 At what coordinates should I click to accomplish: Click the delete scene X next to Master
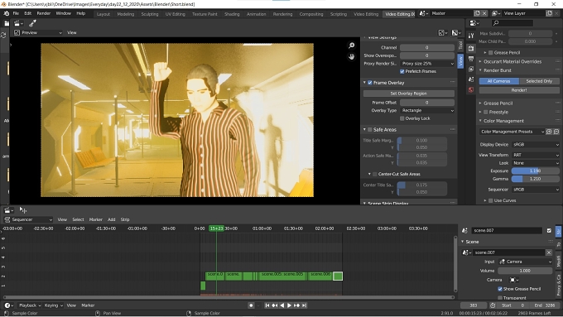484,13
